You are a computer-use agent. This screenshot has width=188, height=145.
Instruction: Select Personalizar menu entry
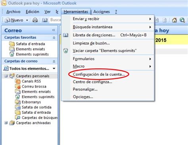coord(108,90)
